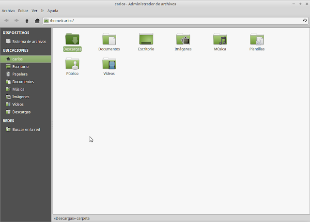Click the folder icon in the location bar
This screenshot has height=222, width=310.
point(46,21)
